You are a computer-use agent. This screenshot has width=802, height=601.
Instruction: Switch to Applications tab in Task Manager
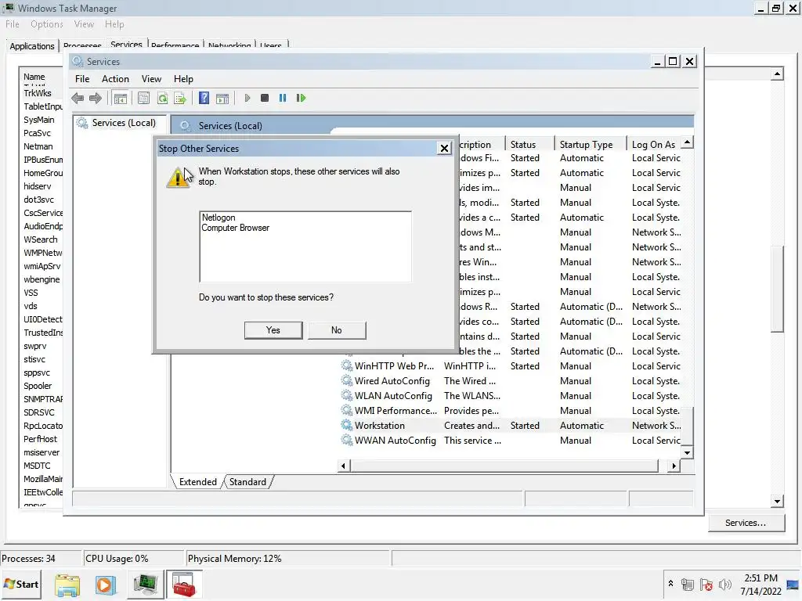coord(32,46)
